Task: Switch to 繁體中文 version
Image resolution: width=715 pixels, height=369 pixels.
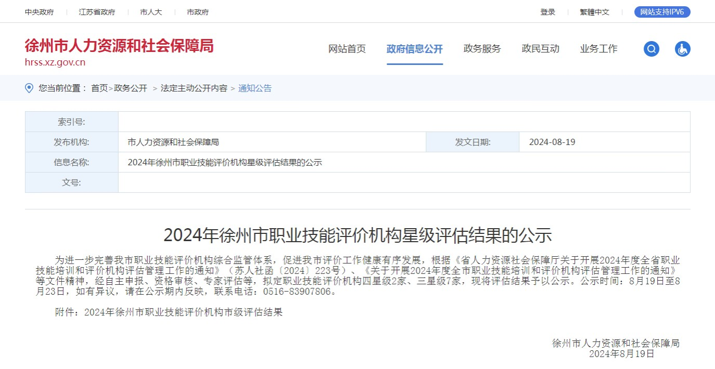Action: 595,12
